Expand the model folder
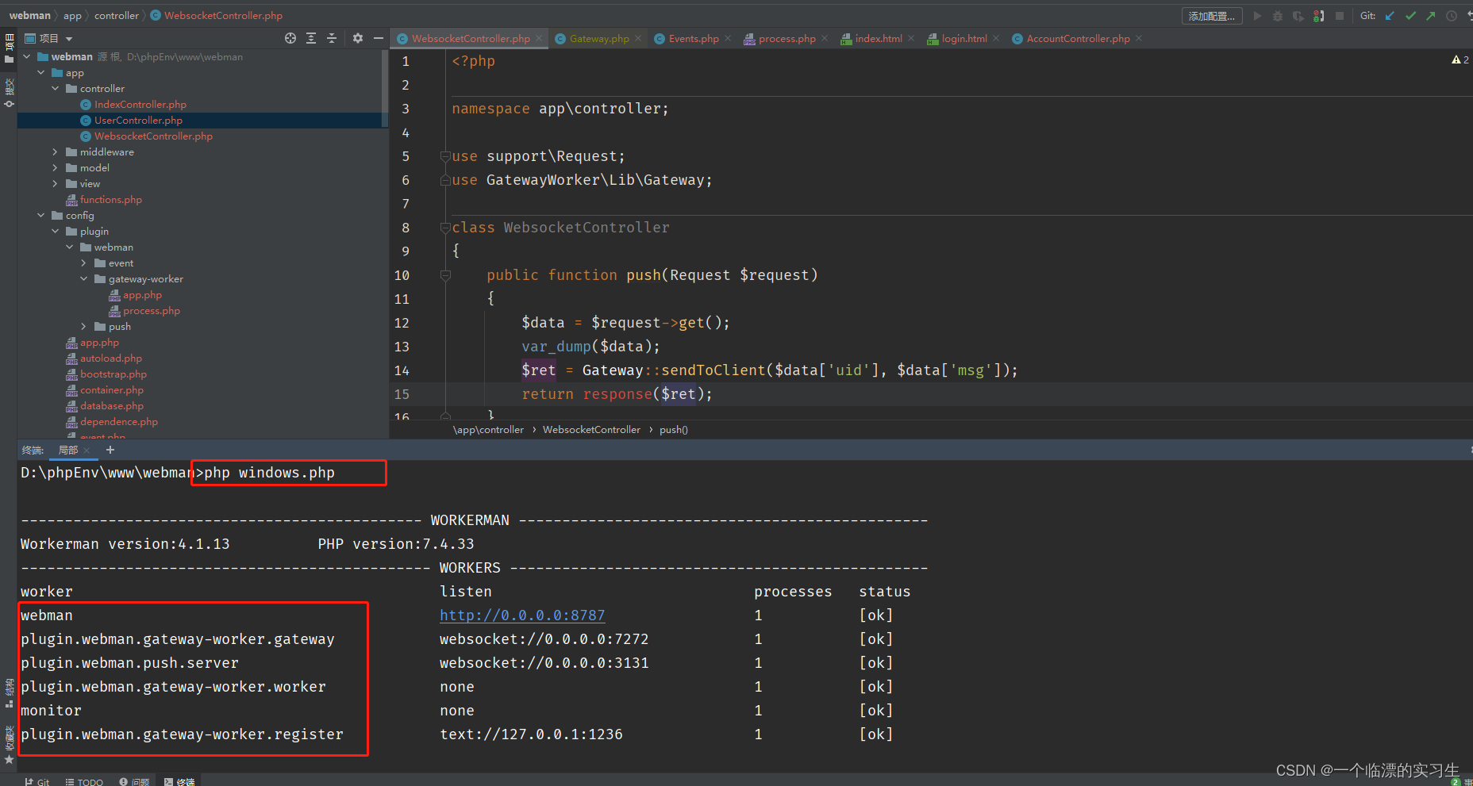 coord(56,167)
